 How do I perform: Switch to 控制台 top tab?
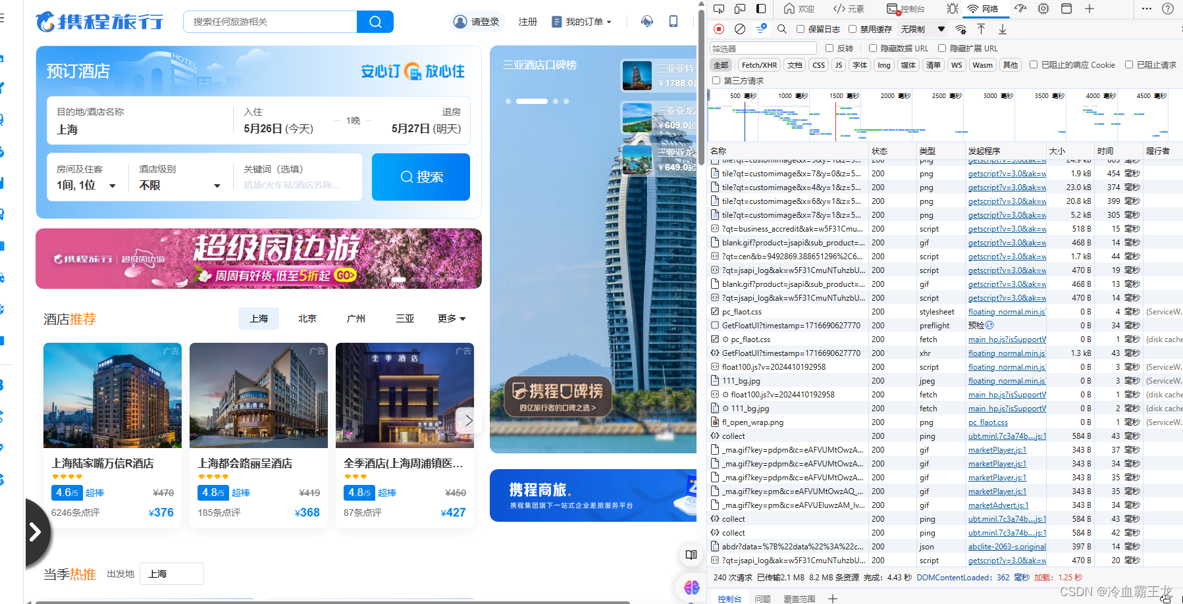click(x=906, y=9)
